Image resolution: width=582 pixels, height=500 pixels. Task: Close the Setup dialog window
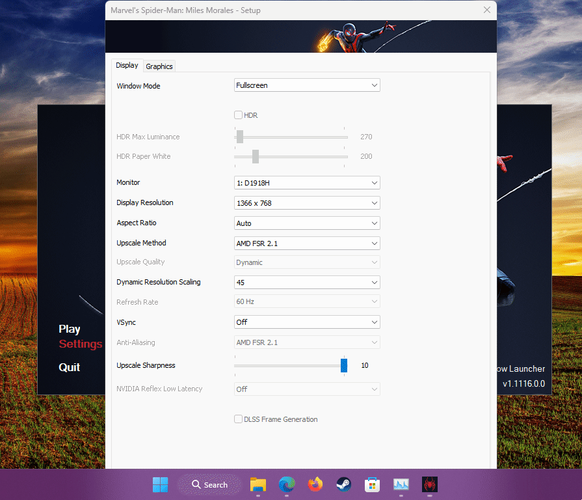(487, 10)
